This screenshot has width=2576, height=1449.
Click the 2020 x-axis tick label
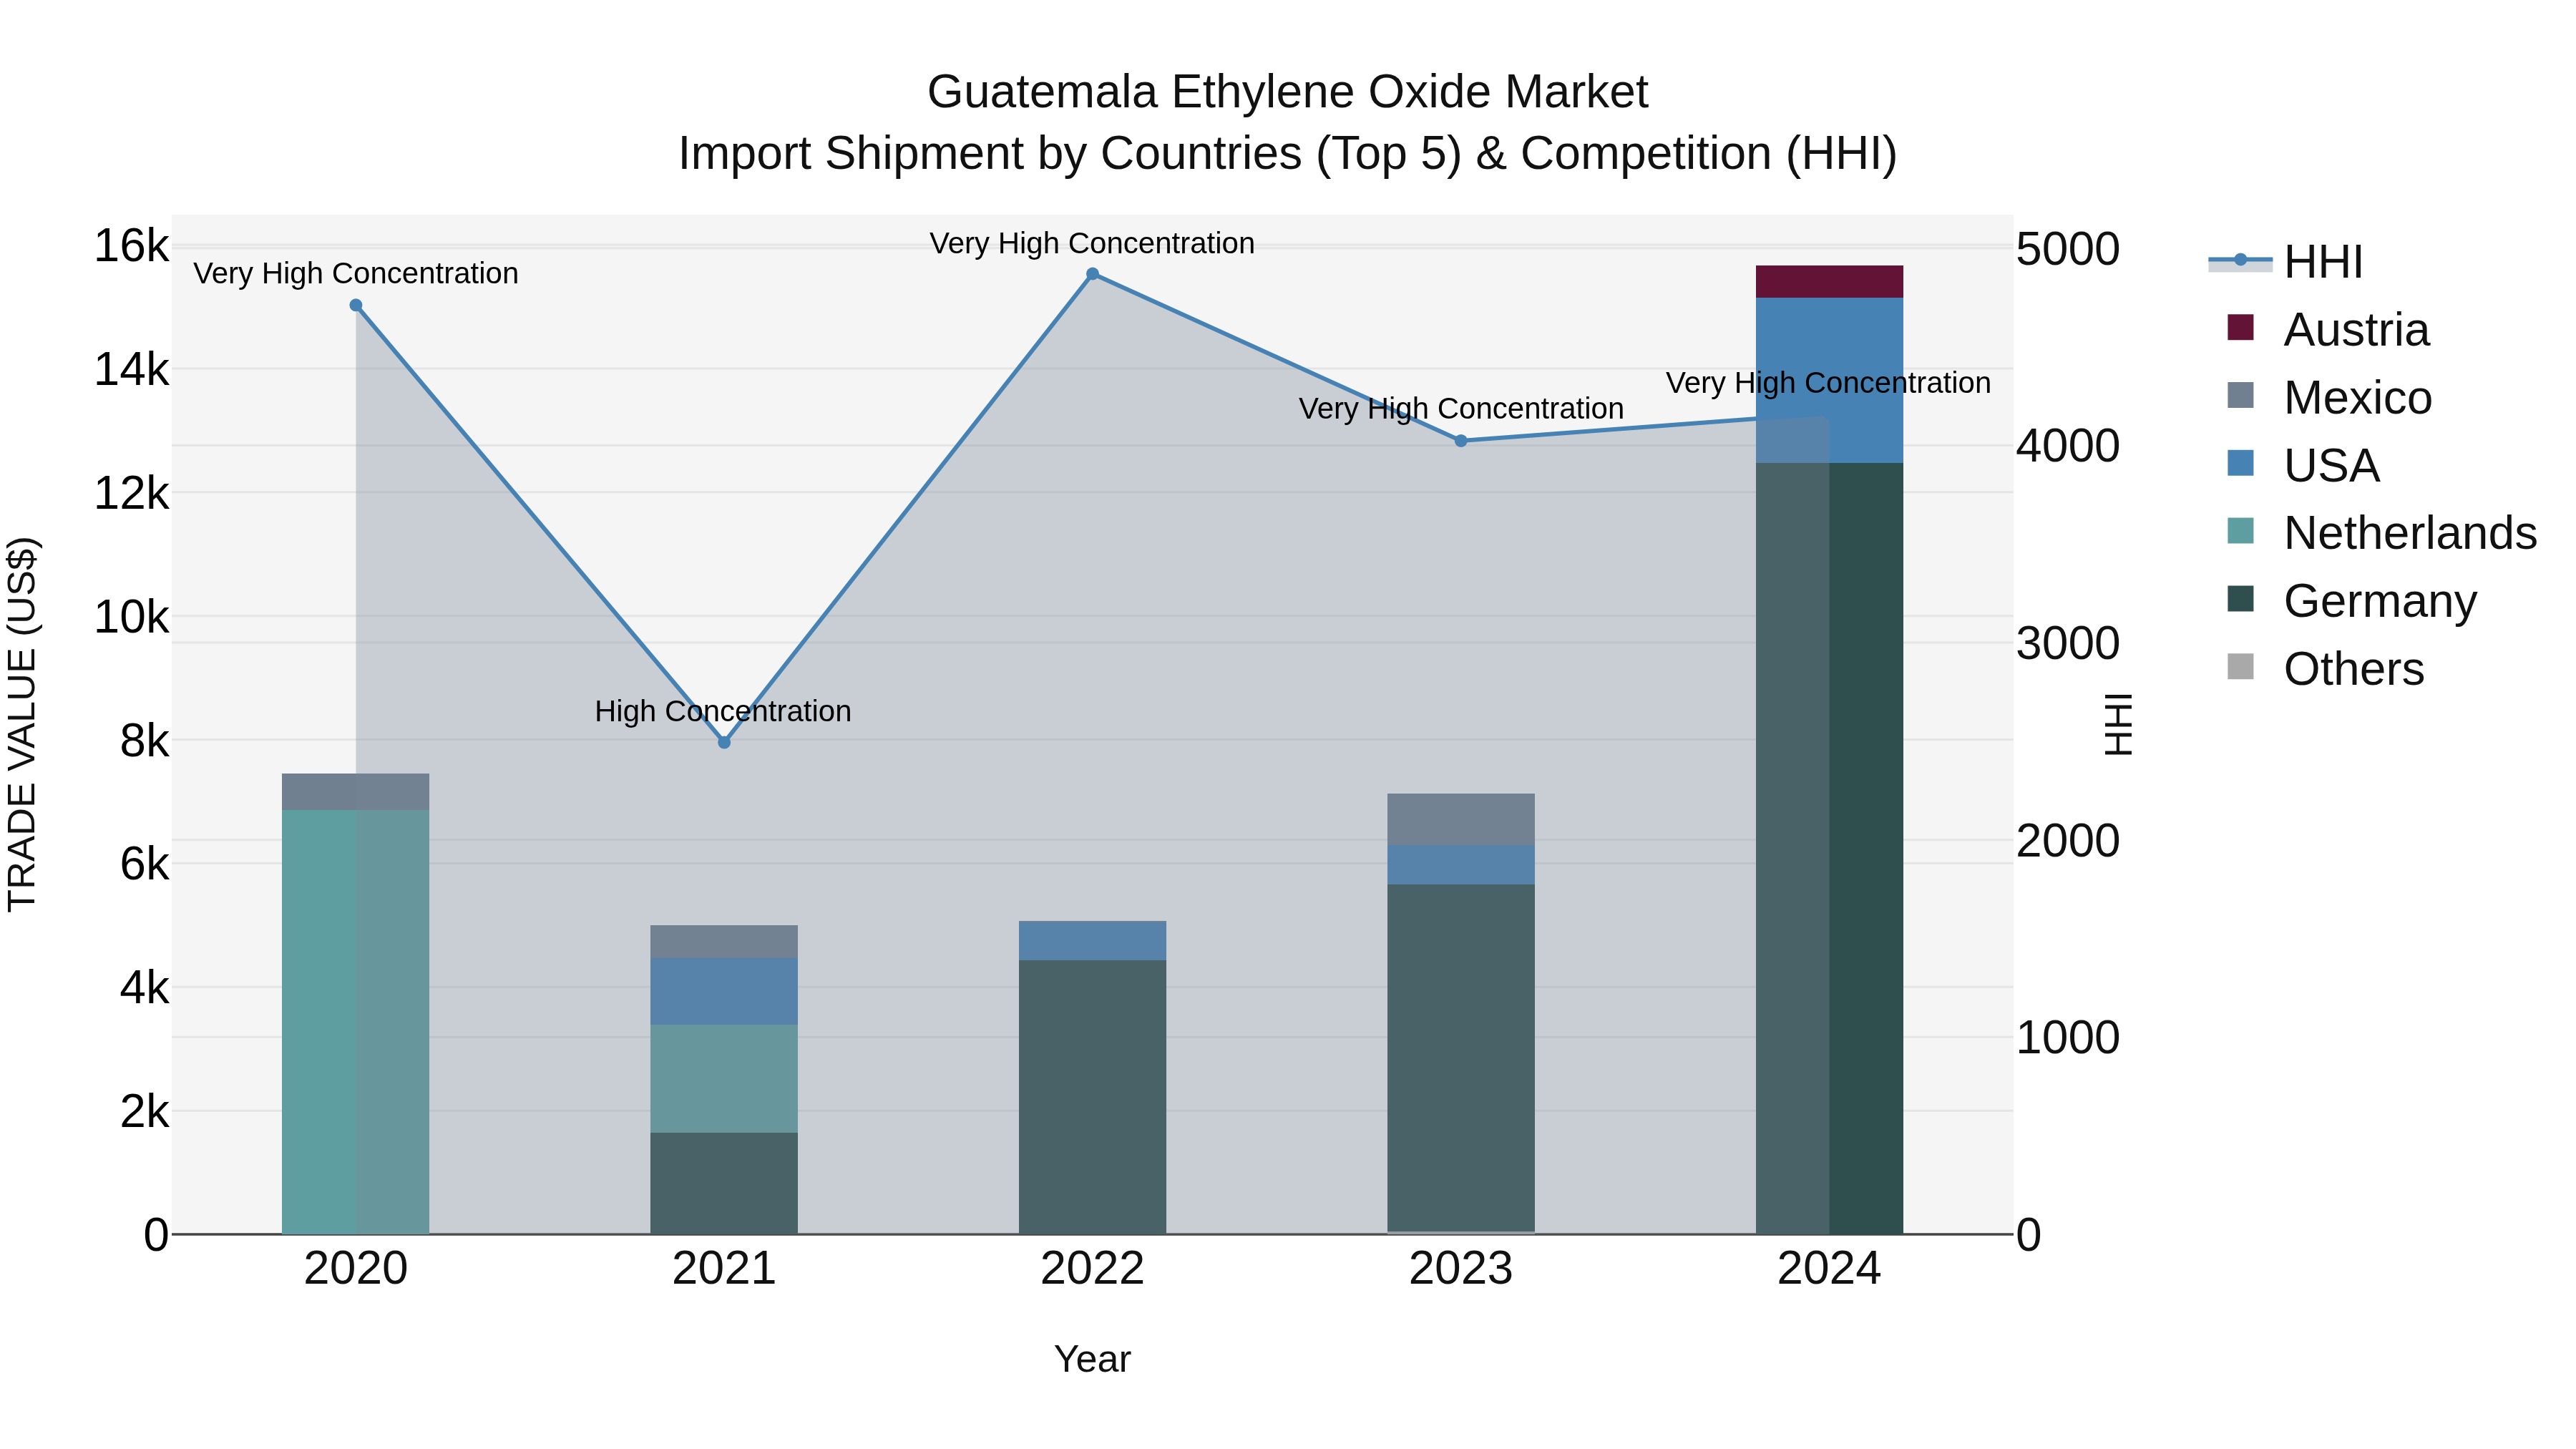tap(356, 1269)
